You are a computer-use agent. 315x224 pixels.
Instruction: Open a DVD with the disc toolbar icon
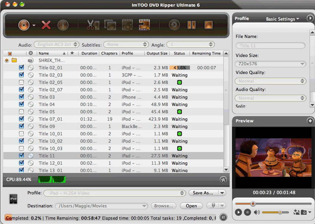point(25,25)
